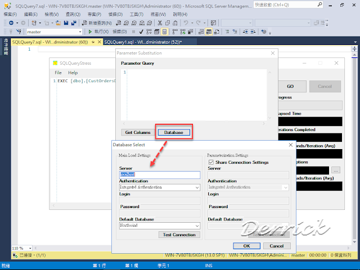Click the Server field containing localhost
Viewport: 360px width, 270px height.
pos(160,174)
